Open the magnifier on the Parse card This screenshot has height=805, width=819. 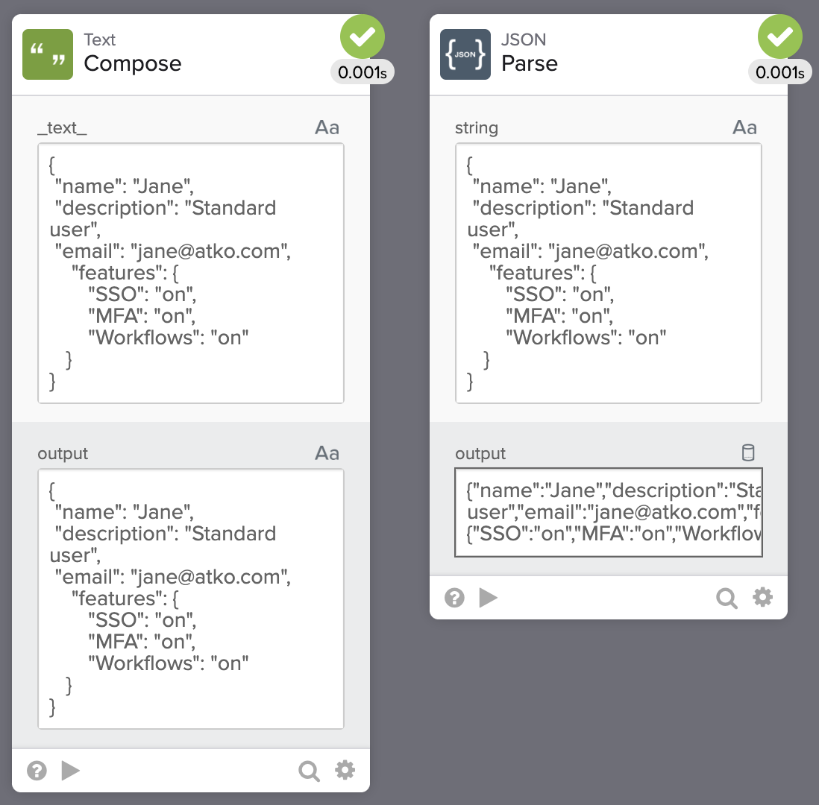pyautogui.click(x=727, y=598)
